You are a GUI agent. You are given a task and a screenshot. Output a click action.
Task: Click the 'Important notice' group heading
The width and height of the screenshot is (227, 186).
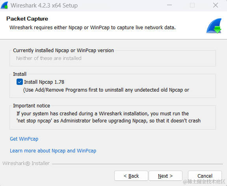[32, 105]
